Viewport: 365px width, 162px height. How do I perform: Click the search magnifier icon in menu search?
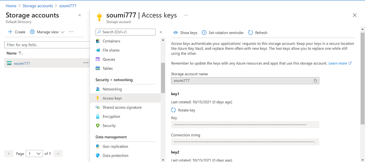tap(99, 32)
